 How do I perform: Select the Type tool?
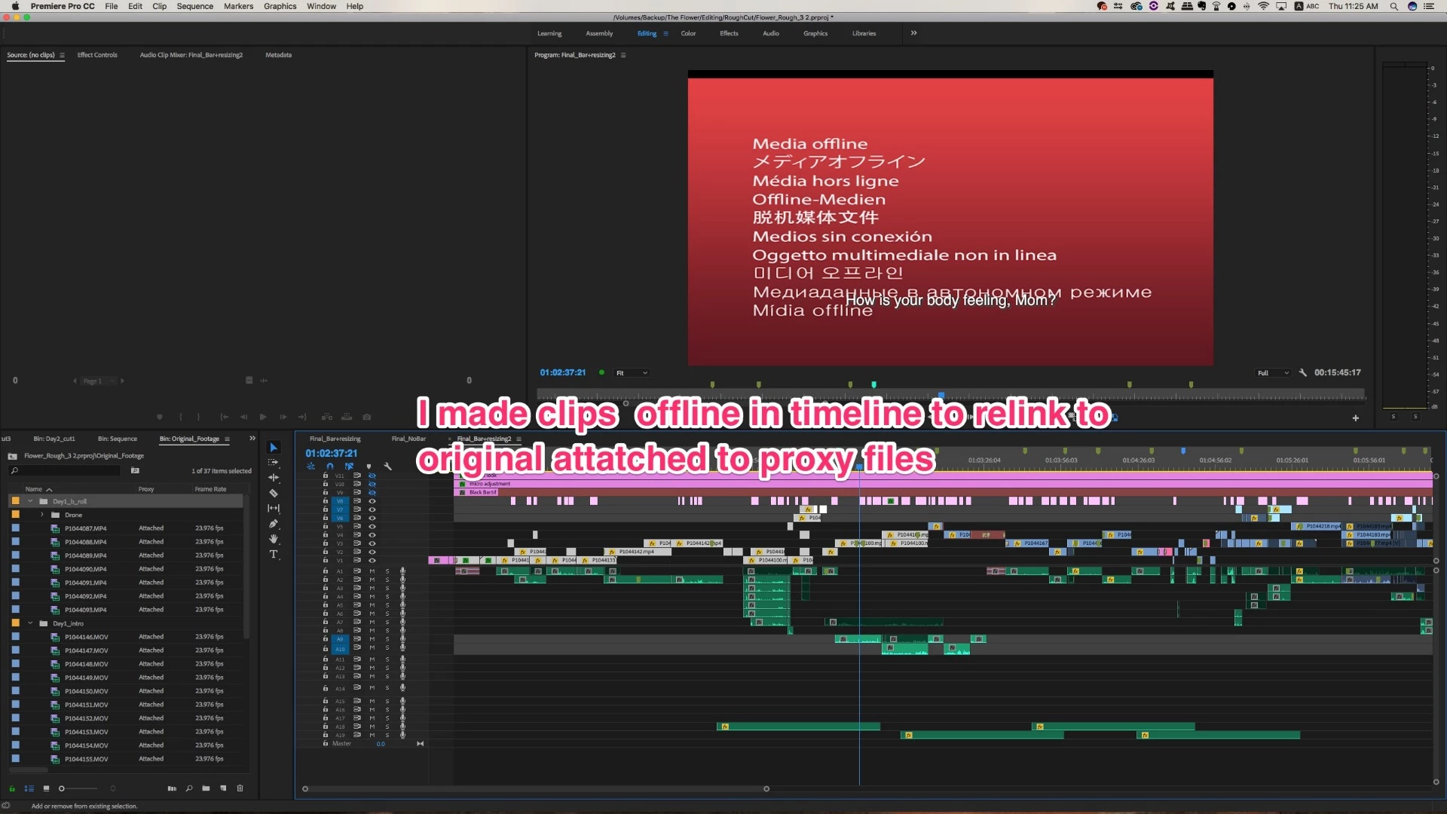click(x=274, y=555)
